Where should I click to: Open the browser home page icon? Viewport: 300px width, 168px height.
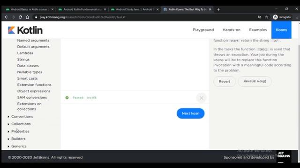pyautogui.click(x=27, y=17)
